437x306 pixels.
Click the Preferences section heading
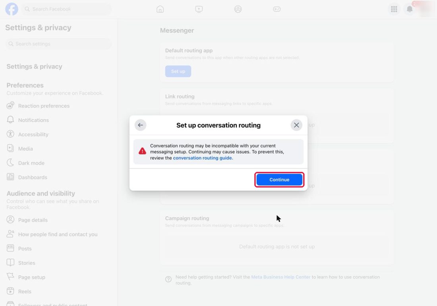click(x=25, y=85)
